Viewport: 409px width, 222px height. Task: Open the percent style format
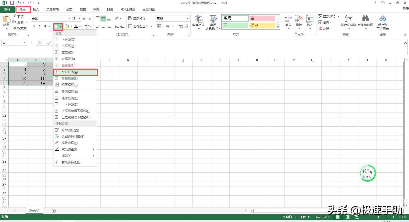coord(167,26)
